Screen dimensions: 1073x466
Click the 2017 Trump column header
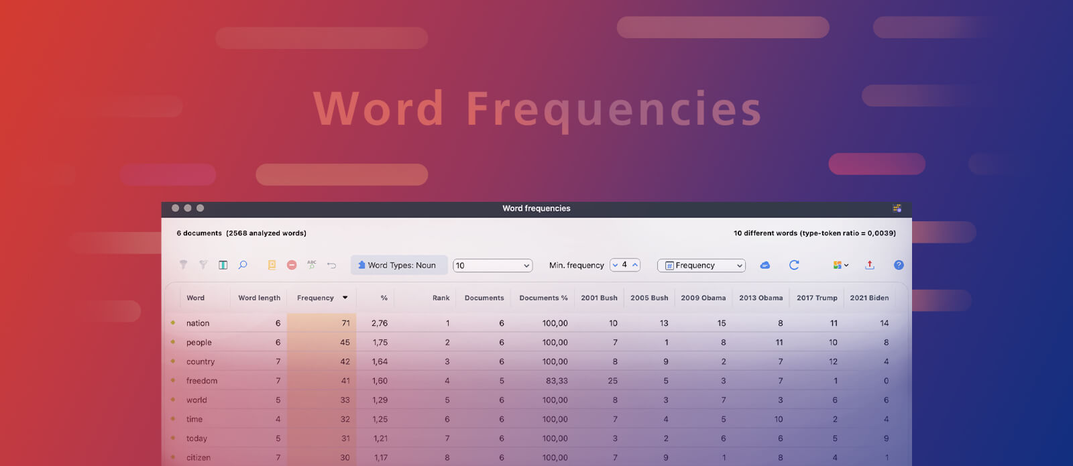click(816, 298)
